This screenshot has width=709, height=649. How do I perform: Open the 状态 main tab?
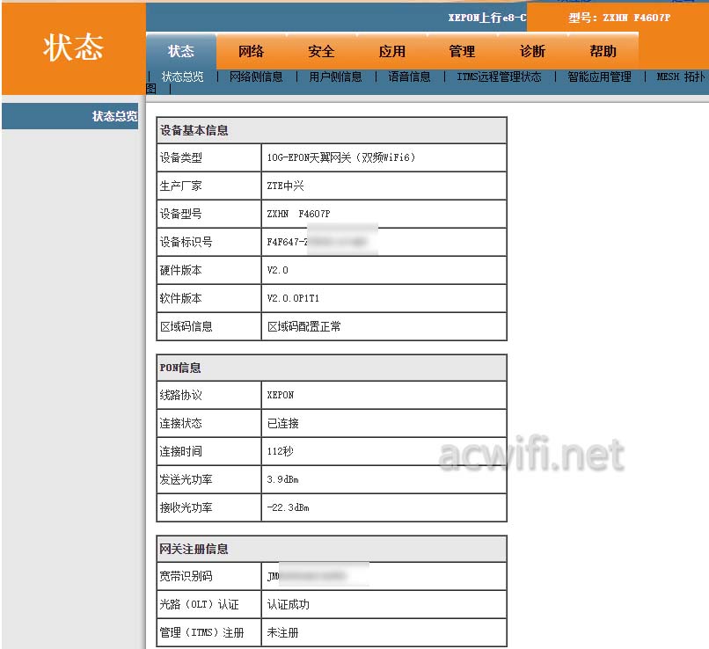coord(181,51)
